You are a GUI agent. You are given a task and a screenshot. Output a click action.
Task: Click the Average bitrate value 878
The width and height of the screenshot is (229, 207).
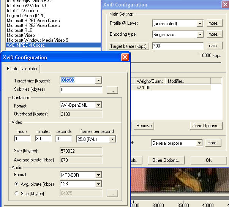[81, 160]
